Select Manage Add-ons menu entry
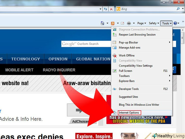Screen dimensions: 185x139 pos(142,48)
